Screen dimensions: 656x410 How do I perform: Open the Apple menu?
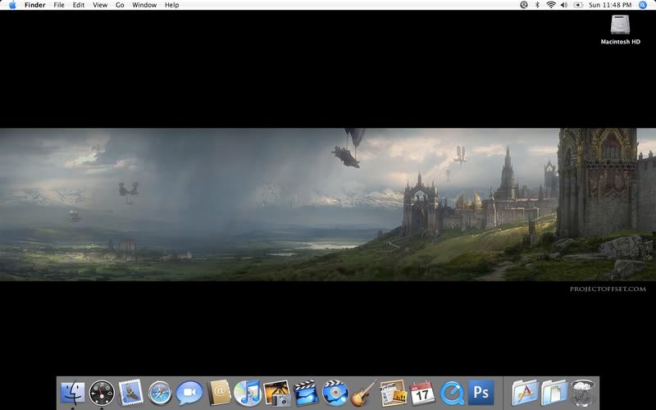click(12, 5)
